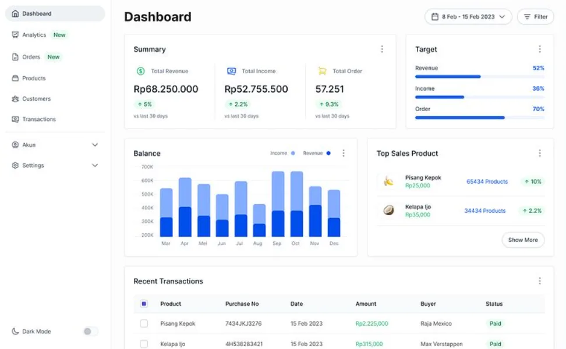Click Recent Transactions three-dot menu icon

(540, 281)
